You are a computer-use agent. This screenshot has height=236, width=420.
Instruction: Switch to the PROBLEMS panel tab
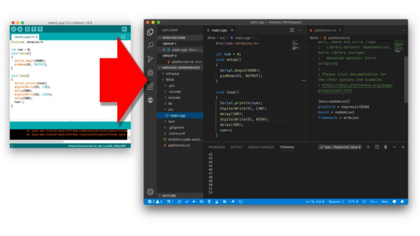click(217, 147)
